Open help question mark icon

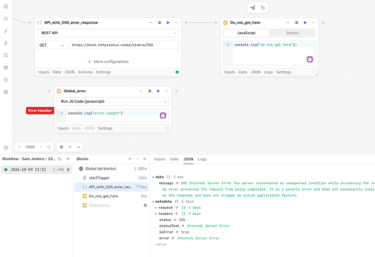pyautogui.click(x=6, y=147)
